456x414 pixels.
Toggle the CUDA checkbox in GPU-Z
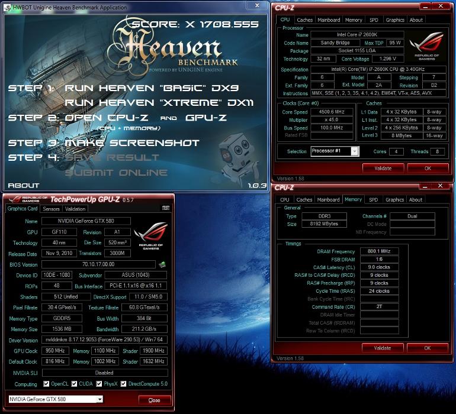(x=74, y=384)
